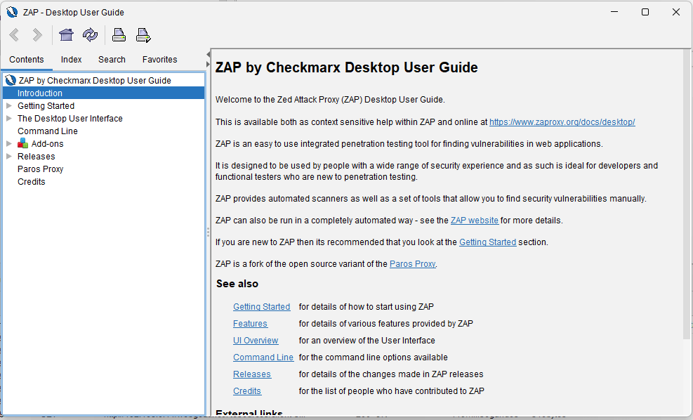This screenshot has width=693, height=420.
Task: Click the Back navigation arrow in toolbar
Action: pyautogui.click(x=14, y=35)
